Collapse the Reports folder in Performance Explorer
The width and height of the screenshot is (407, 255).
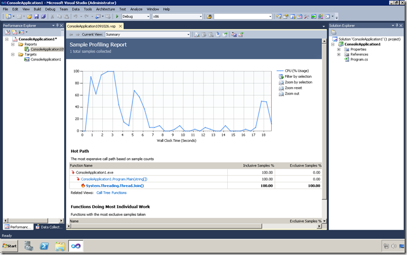(14, 44)
